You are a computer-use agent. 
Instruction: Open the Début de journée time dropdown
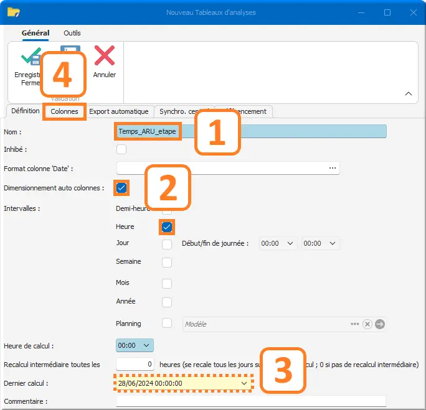point(290,243)
